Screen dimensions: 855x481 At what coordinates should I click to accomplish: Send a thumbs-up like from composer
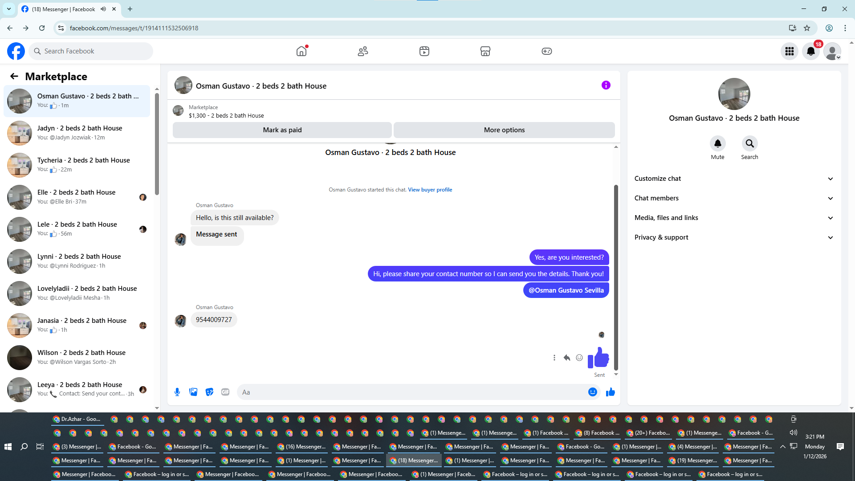[x=610, y=392]
